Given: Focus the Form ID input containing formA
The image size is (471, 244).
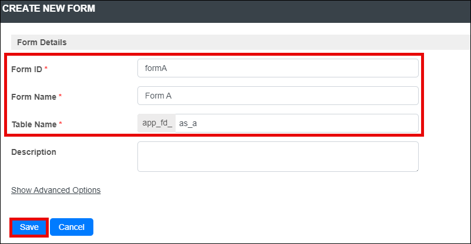Looking at the screenshot, I should (x=278, y=68).
